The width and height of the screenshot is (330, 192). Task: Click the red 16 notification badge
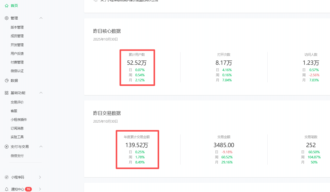pos(28,189)
